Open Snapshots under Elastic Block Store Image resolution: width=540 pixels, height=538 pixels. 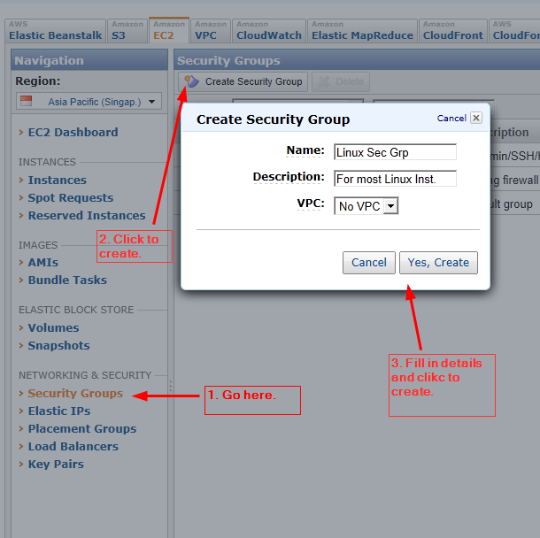point(59,346)
